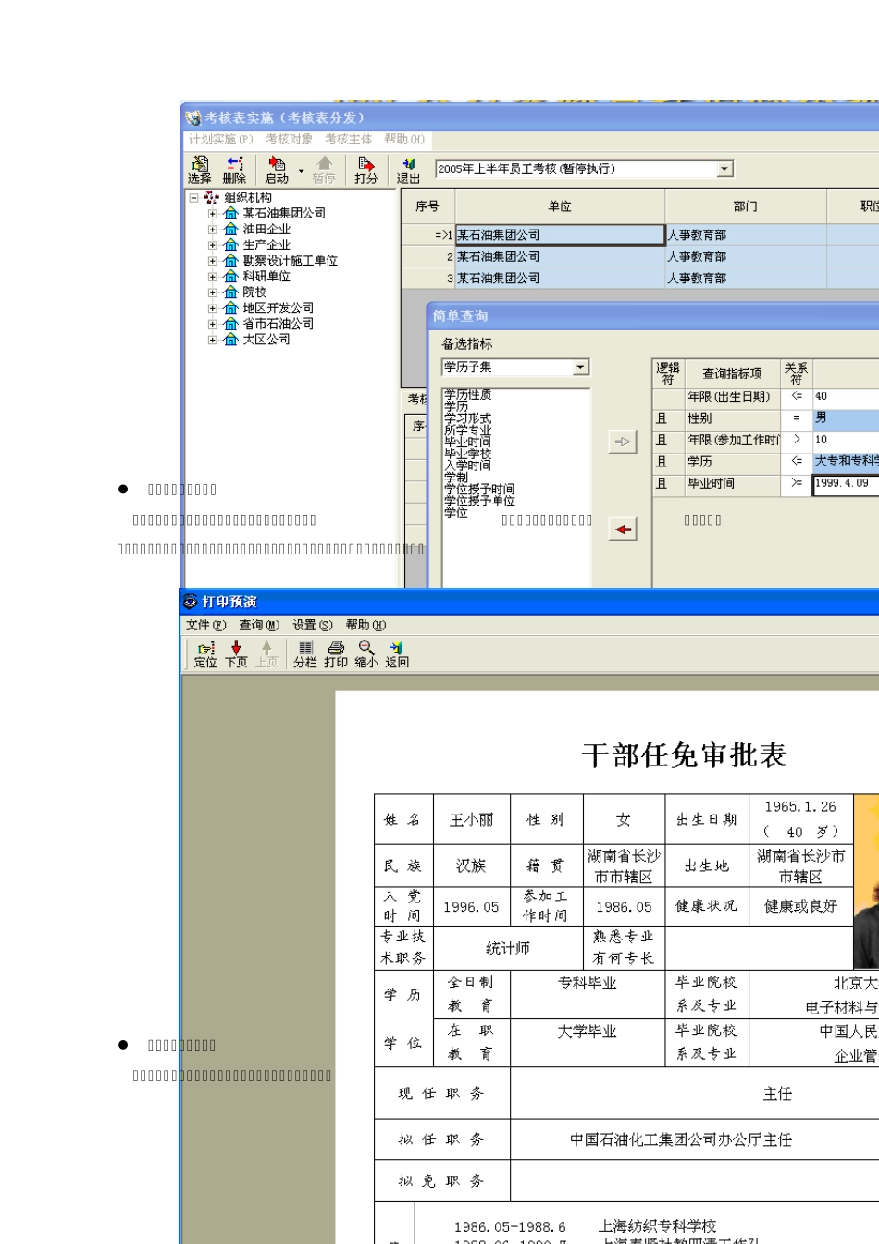Click the grey right-arrow add button
Viewport: 879px width, 1244px height.
pyautogui.click(x=623, y=442)
